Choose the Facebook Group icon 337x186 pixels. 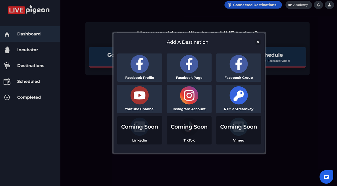(x=238, y=64)
